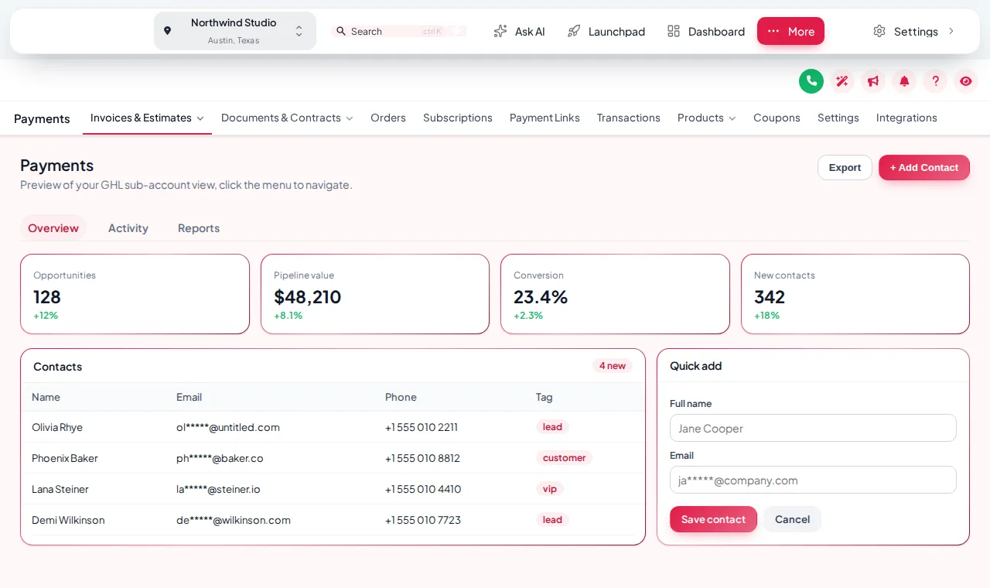990x588 pixels.
Task: Open the Orders tab
Action: coord(388,118)
